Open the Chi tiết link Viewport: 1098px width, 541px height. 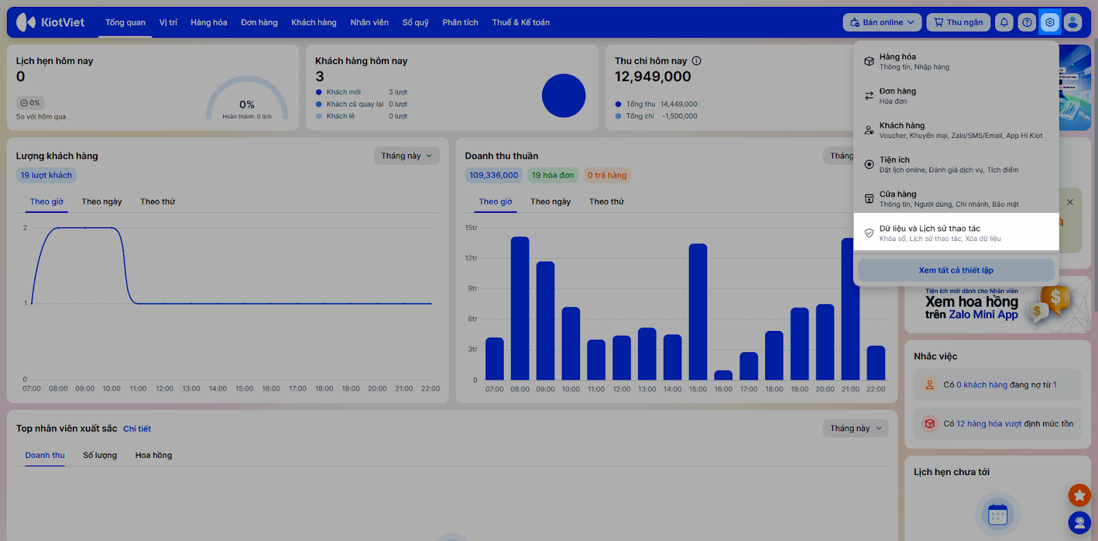point(137,428)
